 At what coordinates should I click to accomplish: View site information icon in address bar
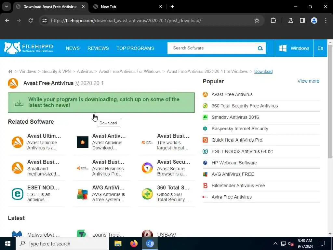click(44, 21)
